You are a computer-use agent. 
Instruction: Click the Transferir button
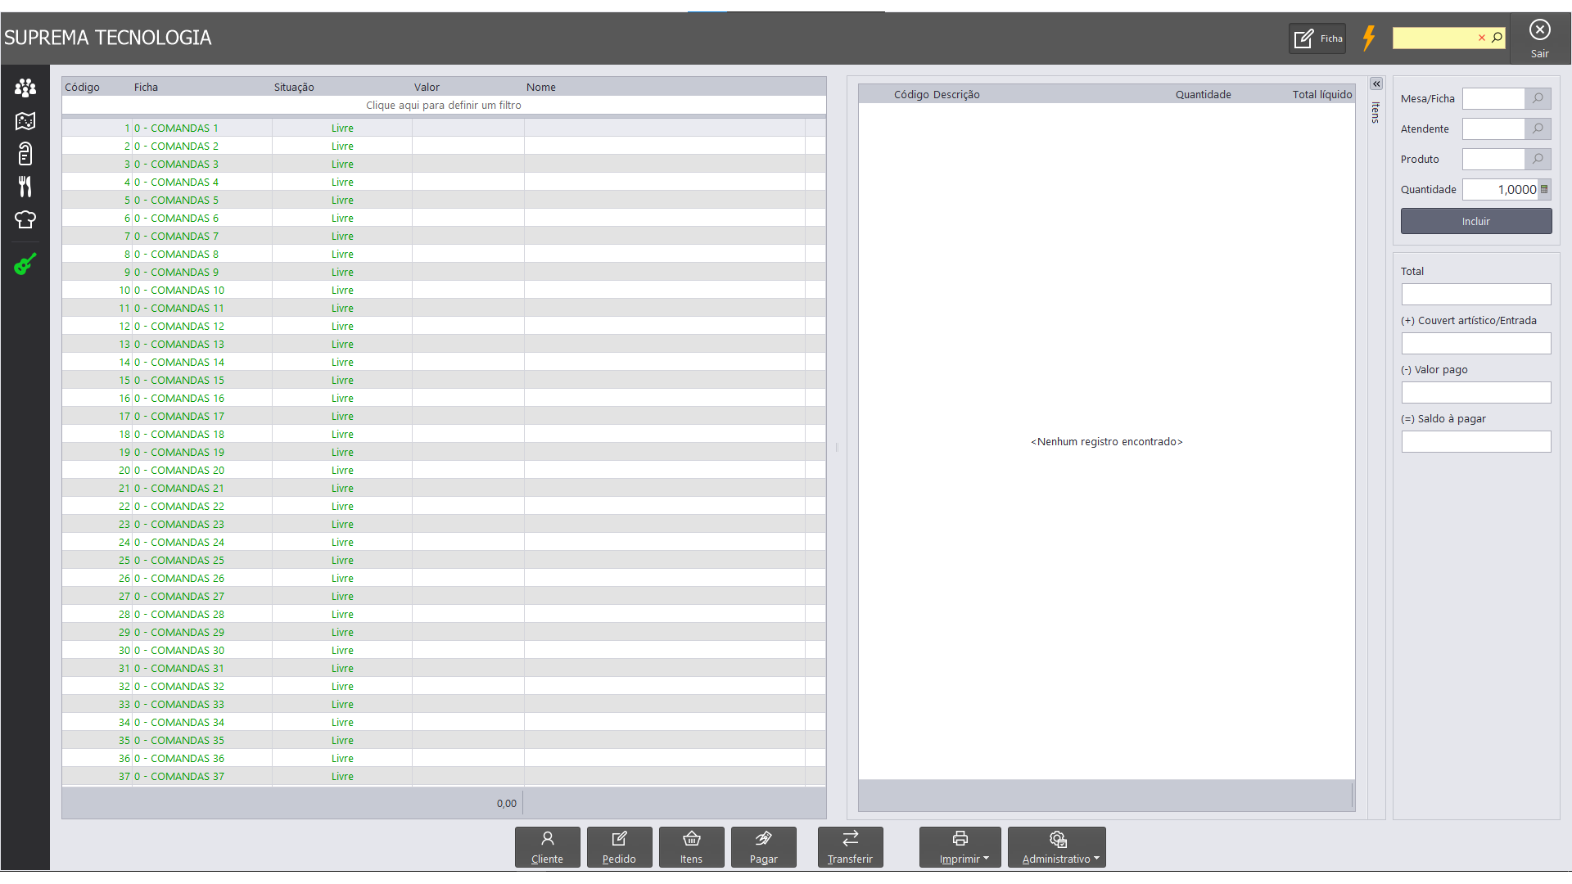click(851, 847)
